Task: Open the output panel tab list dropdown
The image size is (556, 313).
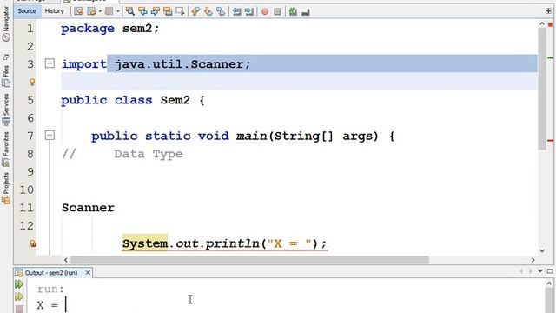Action: [540, 271]
